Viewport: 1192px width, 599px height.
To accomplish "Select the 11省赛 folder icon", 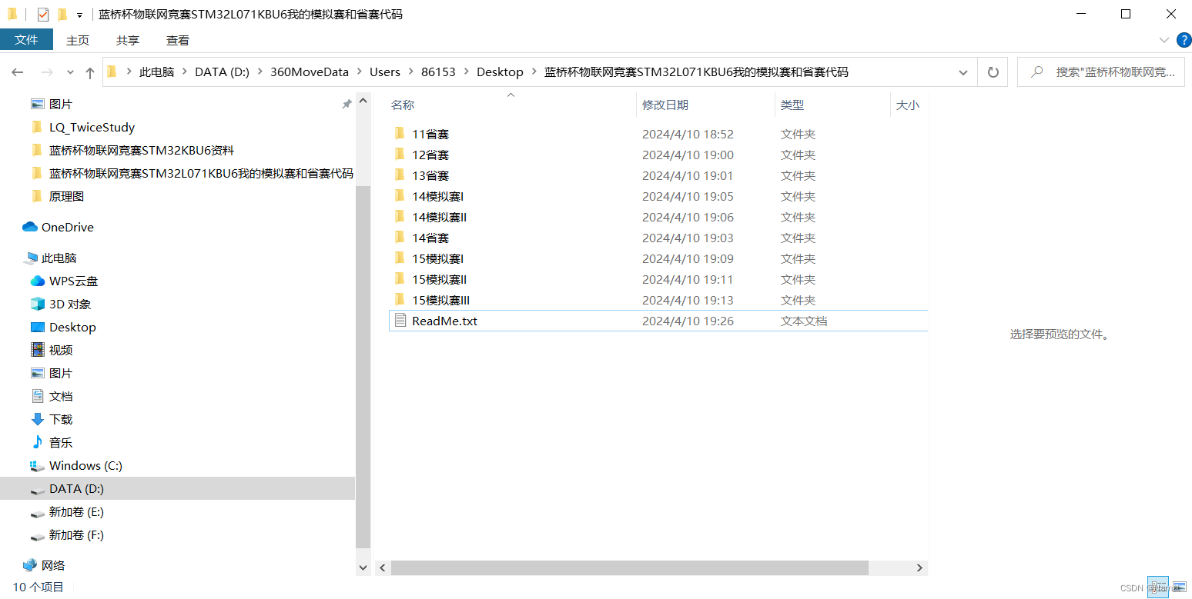I will 400,134.
